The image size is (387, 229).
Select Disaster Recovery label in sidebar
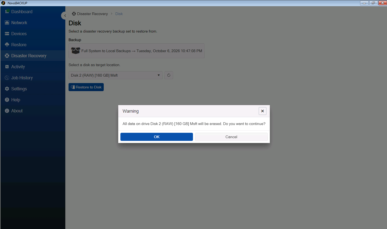click(x=29, y=56)
